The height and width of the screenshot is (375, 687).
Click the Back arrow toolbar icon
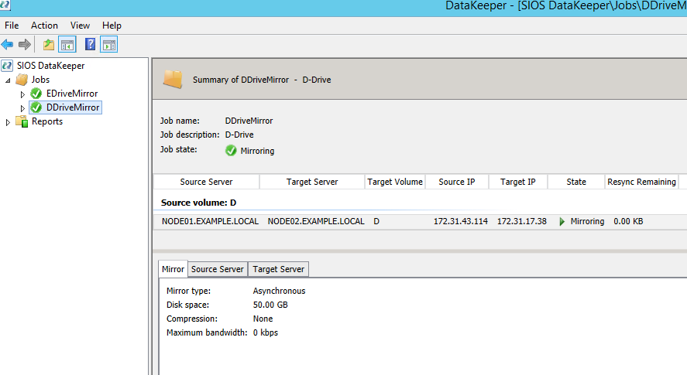point(8,44)
